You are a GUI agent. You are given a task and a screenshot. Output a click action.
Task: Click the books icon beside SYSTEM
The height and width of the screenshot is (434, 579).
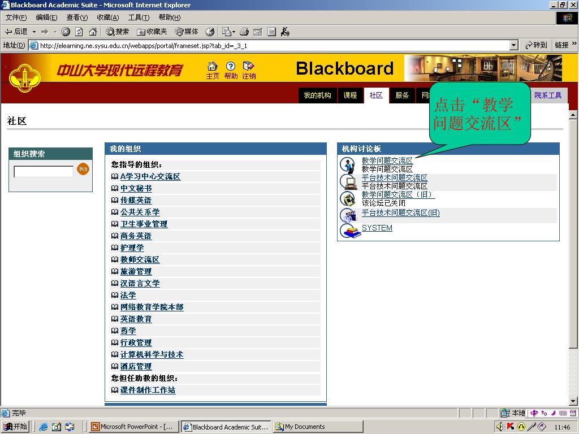coord(349,231)
